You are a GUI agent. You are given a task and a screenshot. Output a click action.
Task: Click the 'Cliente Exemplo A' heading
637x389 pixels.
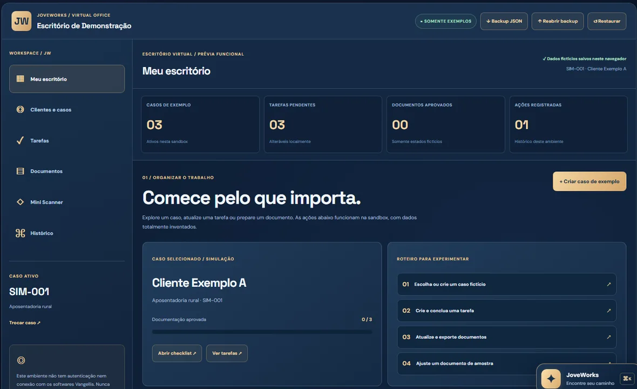199,283
